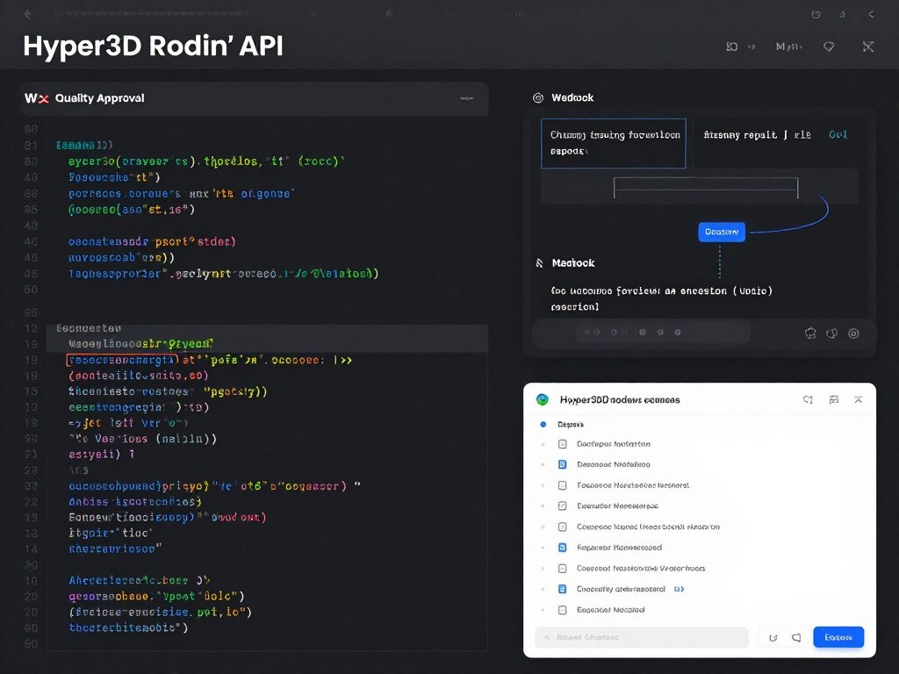Untick the blue checkbox in the sixth list row
Screen dimensions: 899x674
coord(563,548)
